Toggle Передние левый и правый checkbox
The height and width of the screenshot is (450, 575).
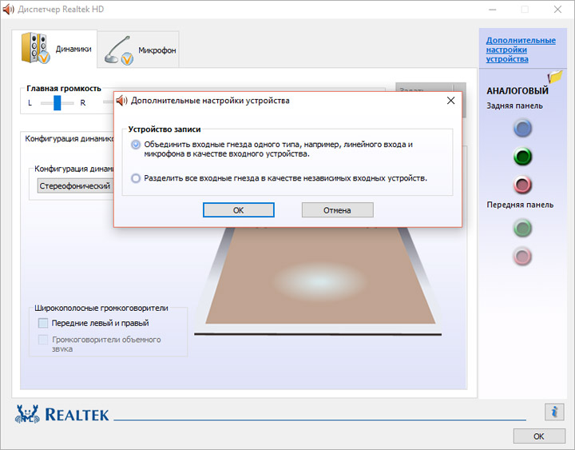[x=43, y=323]
